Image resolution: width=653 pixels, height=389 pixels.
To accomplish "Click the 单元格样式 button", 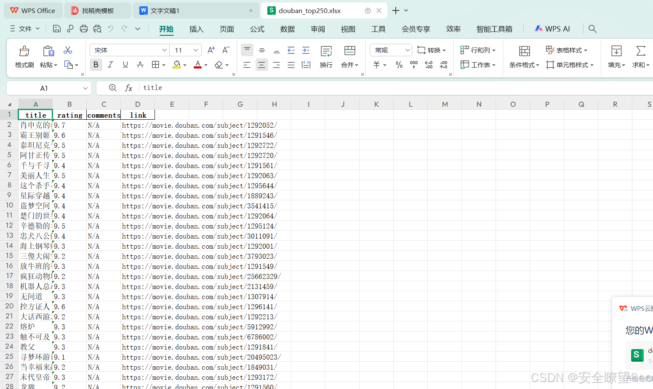I will click(570, 65).
